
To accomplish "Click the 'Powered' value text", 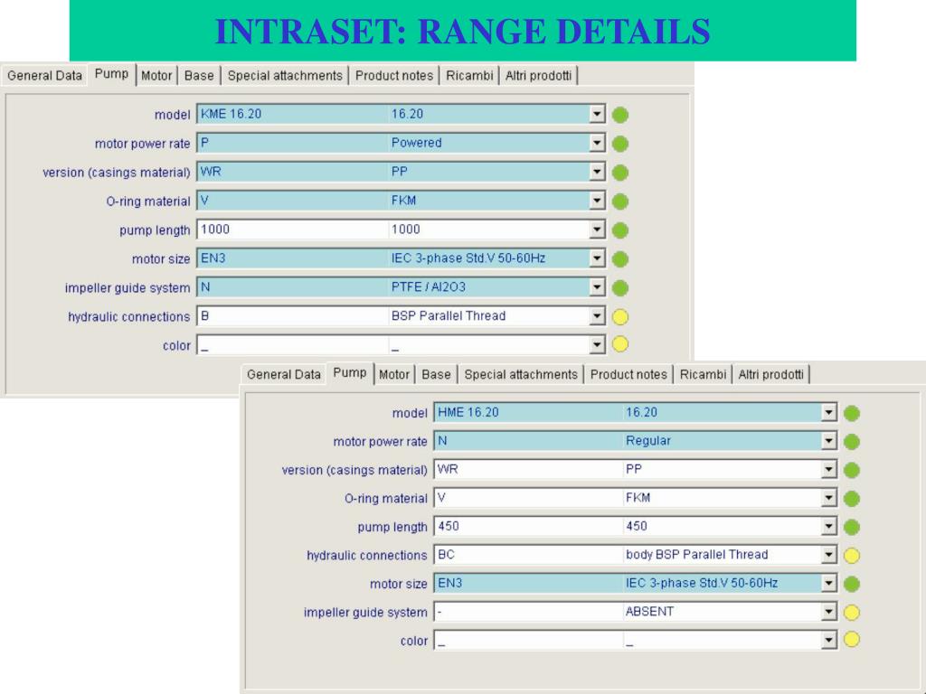I will coord(416,143).
